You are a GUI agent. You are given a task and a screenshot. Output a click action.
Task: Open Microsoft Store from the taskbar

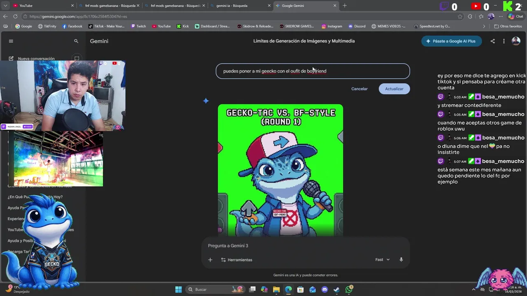click(x=301, y=289)
